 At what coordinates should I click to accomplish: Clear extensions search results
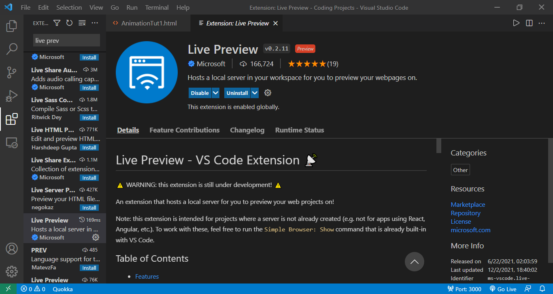click(x=82, y=23)
